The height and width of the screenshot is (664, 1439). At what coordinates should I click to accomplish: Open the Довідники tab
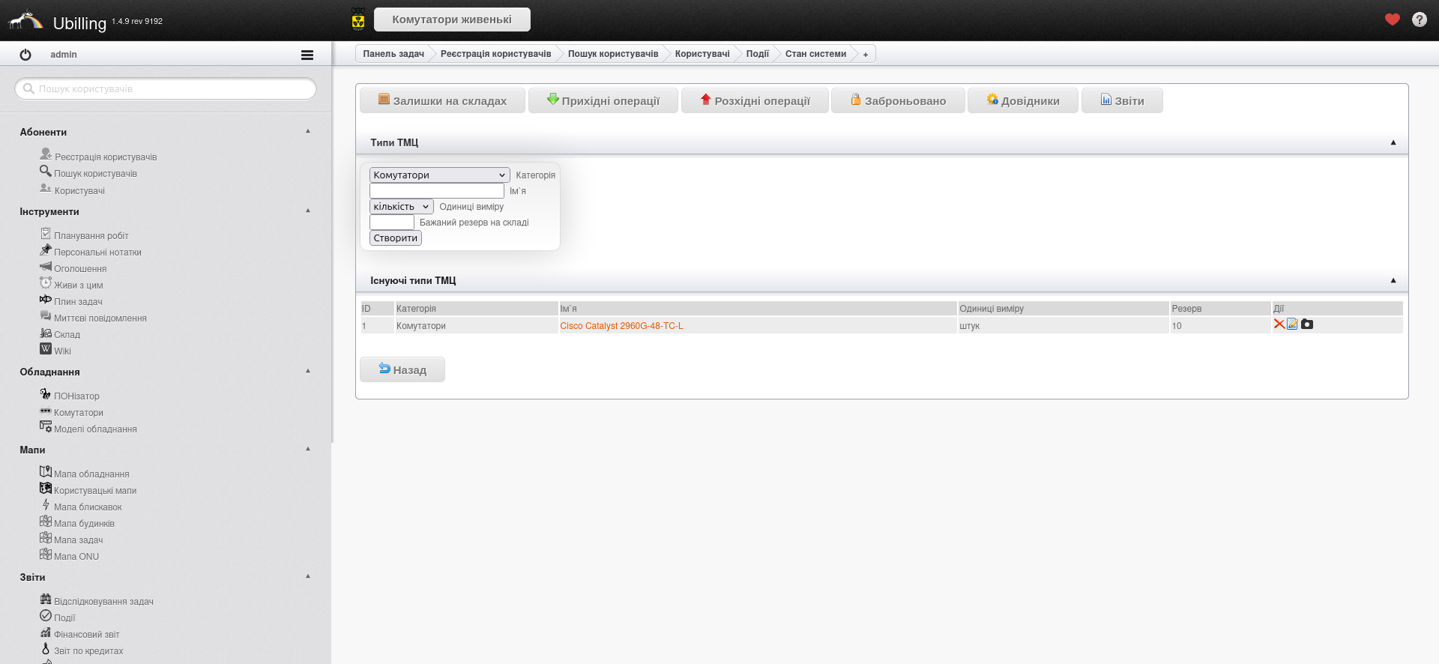1022,100
